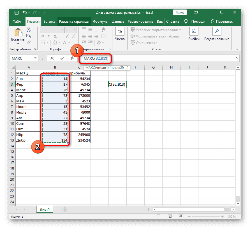Image resolution: width=250 pixels, height=228 pixels.
Task: Open the Cells (Ячейки) group icon
Action: point(194,31)
